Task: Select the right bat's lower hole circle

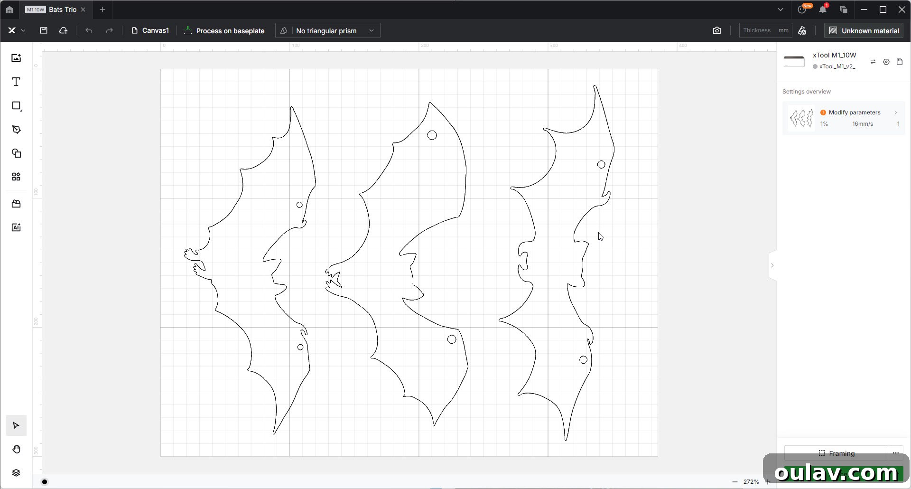Action: coord(584,360)
